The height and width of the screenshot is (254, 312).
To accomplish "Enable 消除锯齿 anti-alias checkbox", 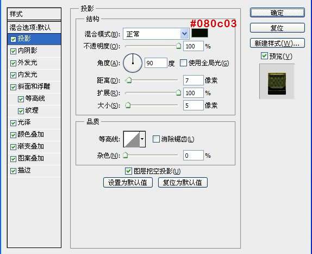I will pos(156,139).
